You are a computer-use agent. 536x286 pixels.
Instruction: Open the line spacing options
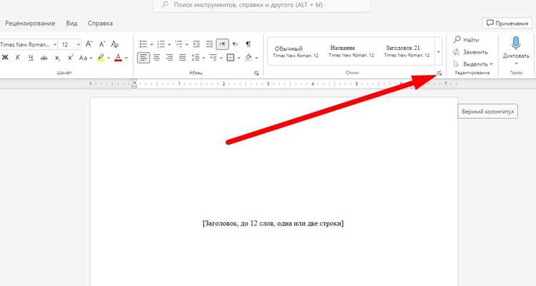197,58
